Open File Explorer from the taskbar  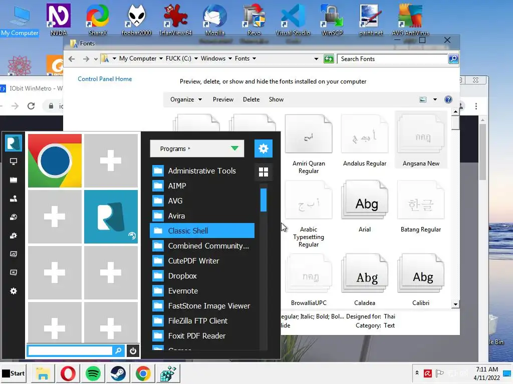(x=43, y=373)
